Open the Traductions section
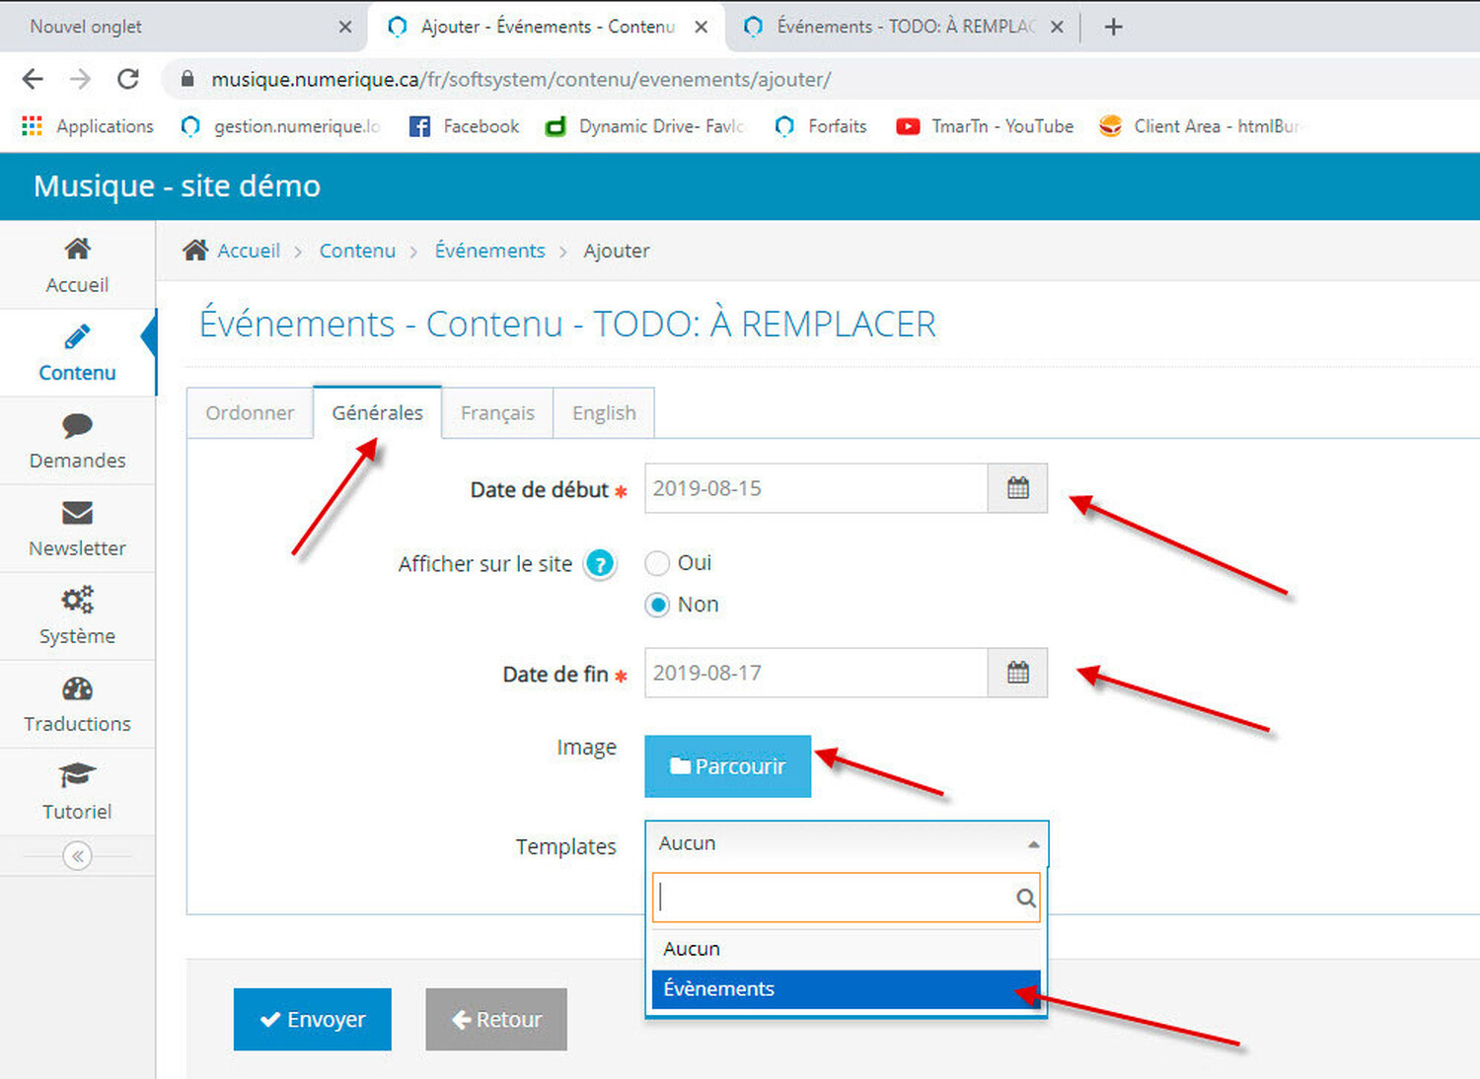 pos(77,704)
